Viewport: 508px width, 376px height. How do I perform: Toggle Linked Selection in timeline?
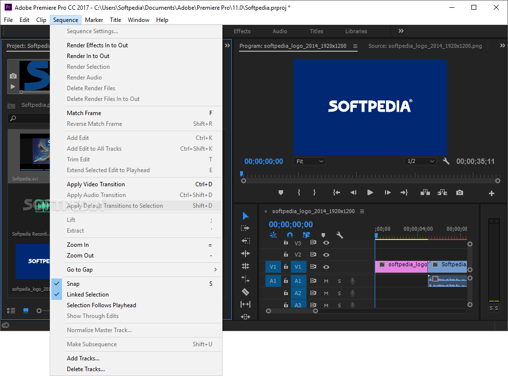coord(306,235)
